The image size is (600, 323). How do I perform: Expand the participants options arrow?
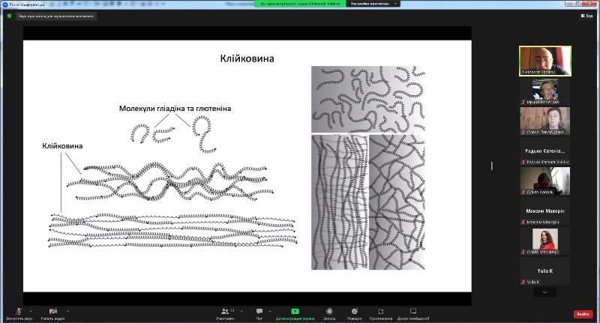241,311
